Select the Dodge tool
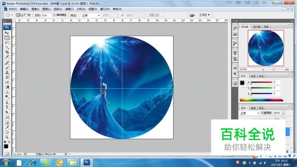 tap(7, 97)
